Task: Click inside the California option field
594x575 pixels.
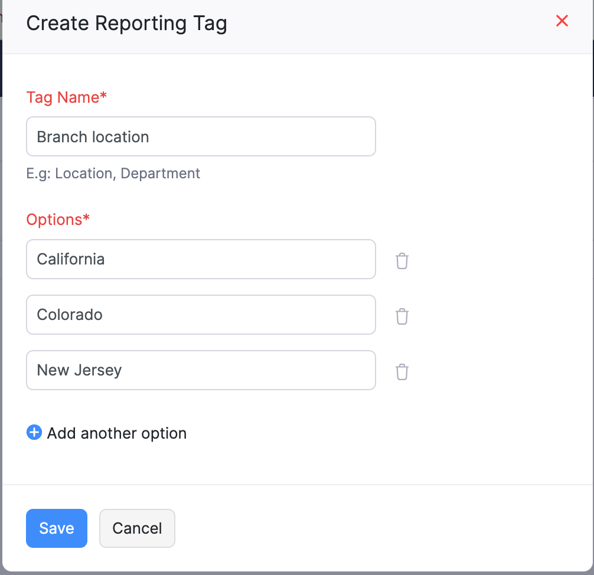Action: (x=201, y=259)
